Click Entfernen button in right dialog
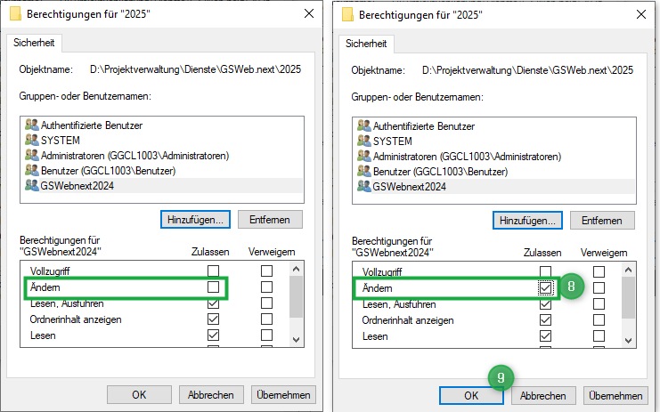The image size is (660, 412). (x=602, y=221)
